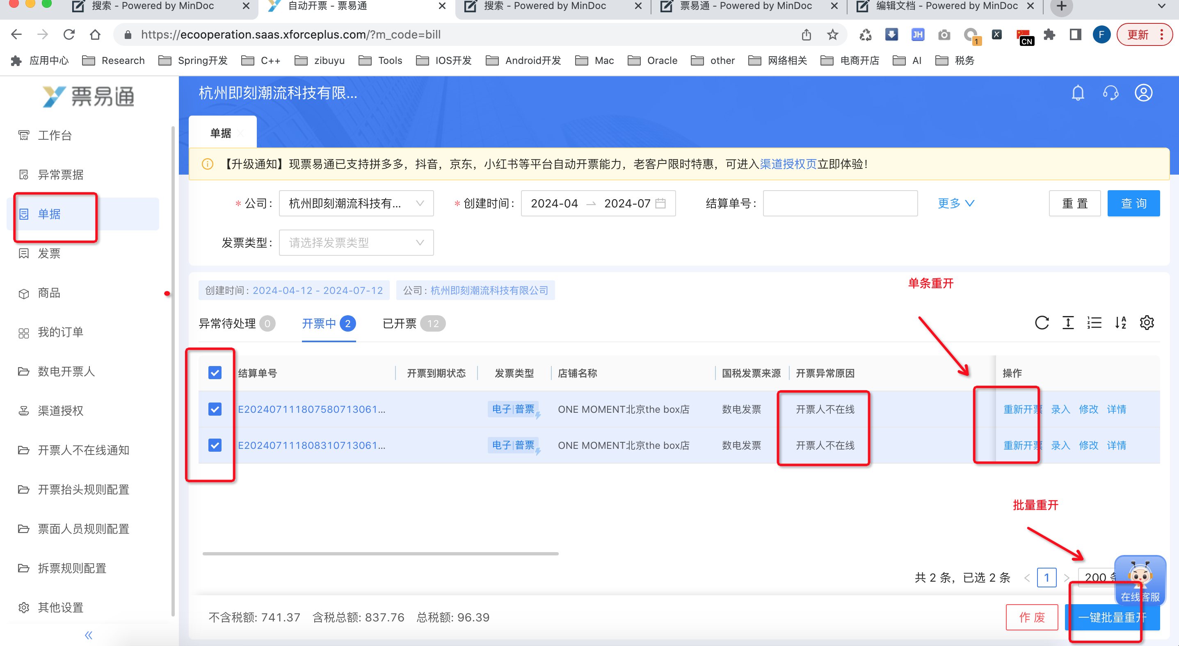Click the 渠道授权页 link in notice
This screenshot has width=1179, height=646.
[x=788, y=164]
